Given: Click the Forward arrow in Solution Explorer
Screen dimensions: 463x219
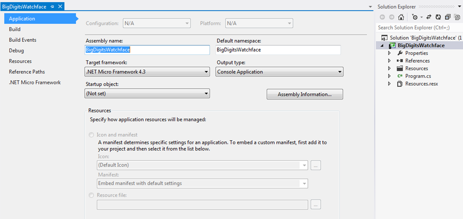Looking at the screenshot, I should point(392,17).
